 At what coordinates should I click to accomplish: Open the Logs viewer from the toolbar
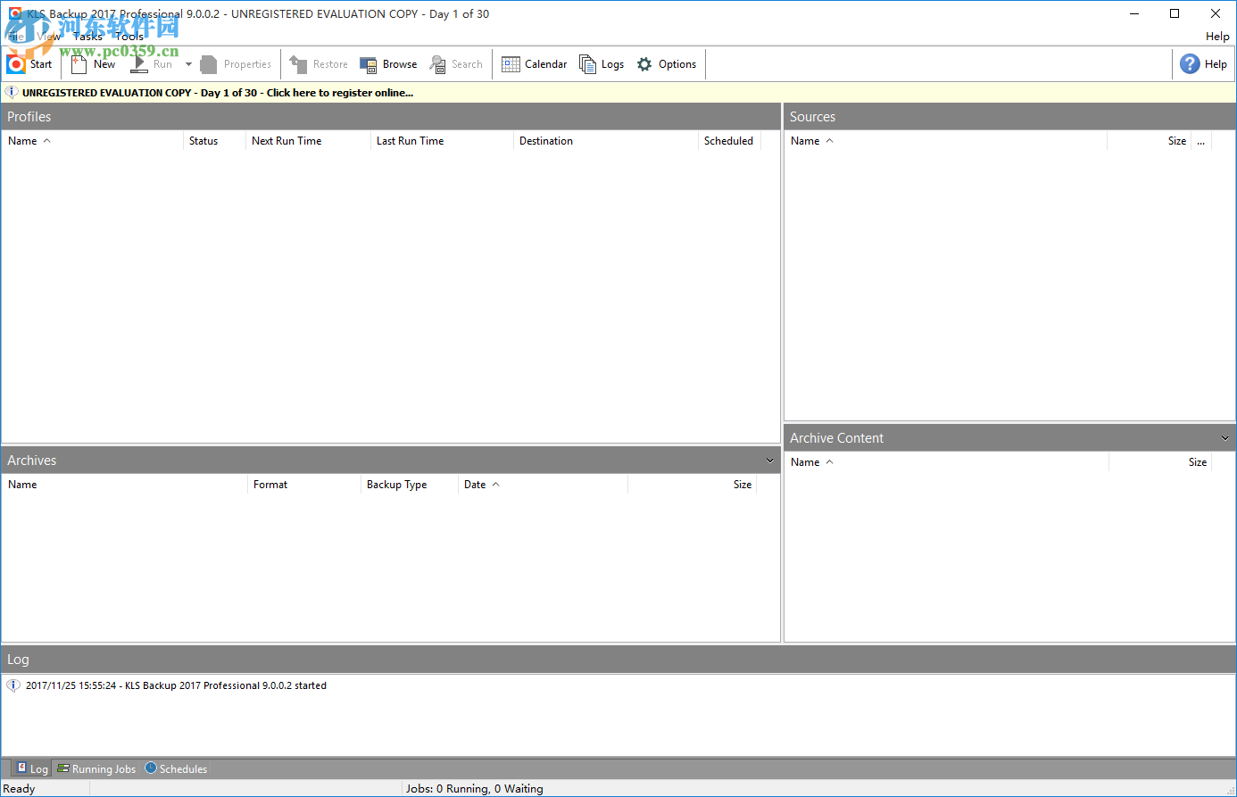click(x=602, y=64)
